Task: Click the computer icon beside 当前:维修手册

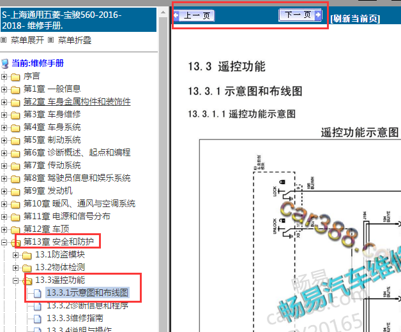Action: tap(5, 64)
